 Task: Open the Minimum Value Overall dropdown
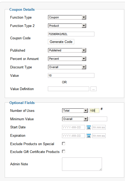(75, 119)
